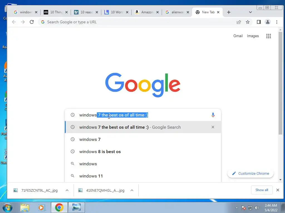Open the Gmail link
Viewport: 285px width, 213px height.
pyautogui.click(x=238, y=36)
